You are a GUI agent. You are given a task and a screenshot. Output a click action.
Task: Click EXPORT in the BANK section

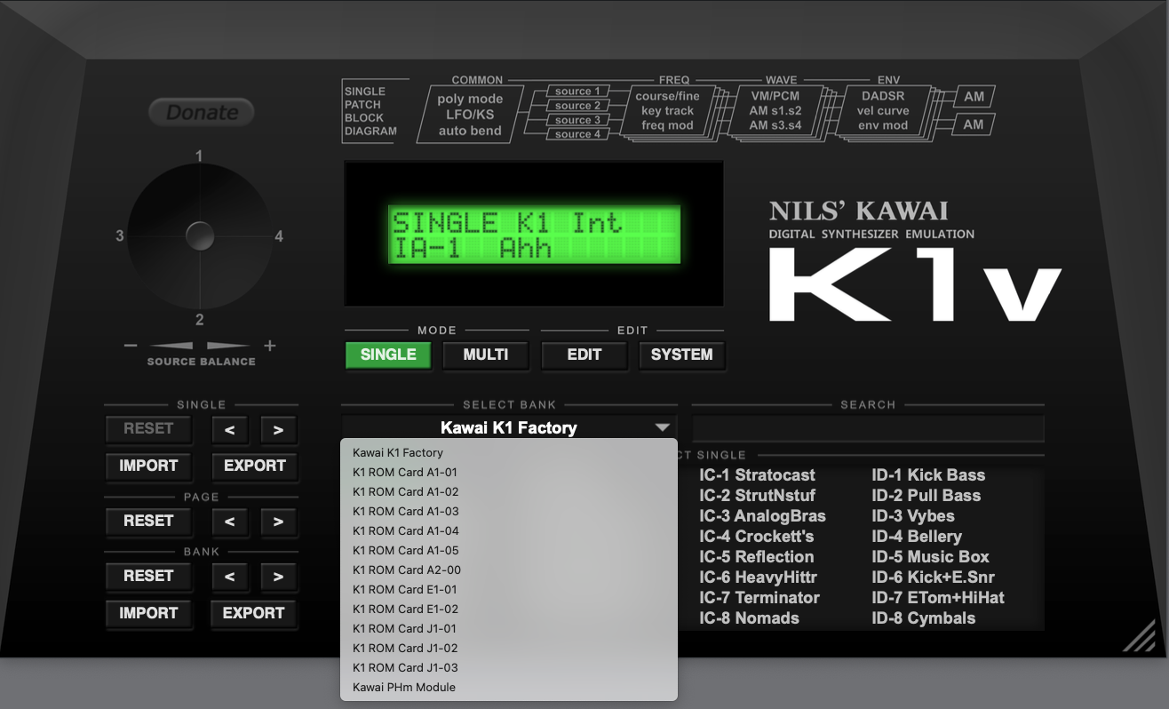(254, 613)
